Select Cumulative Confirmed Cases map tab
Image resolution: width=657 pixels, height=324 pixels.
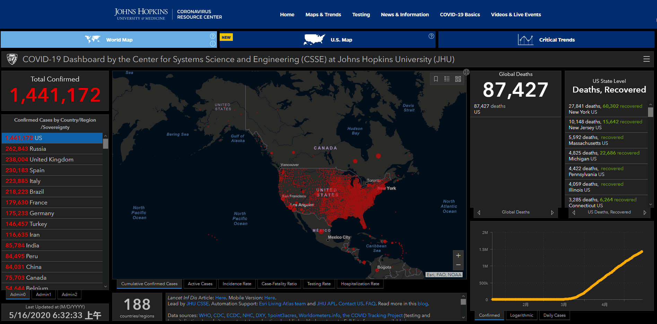[x=149, y=284]
